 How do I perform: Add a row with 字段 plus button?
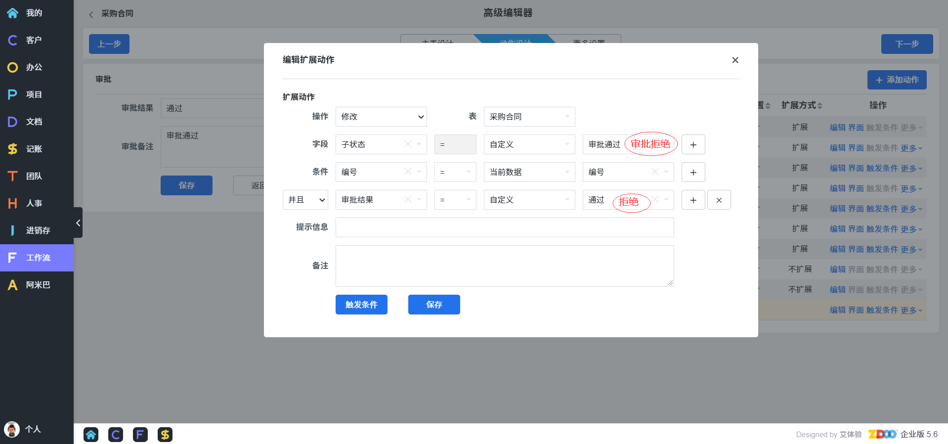[693, 145]
